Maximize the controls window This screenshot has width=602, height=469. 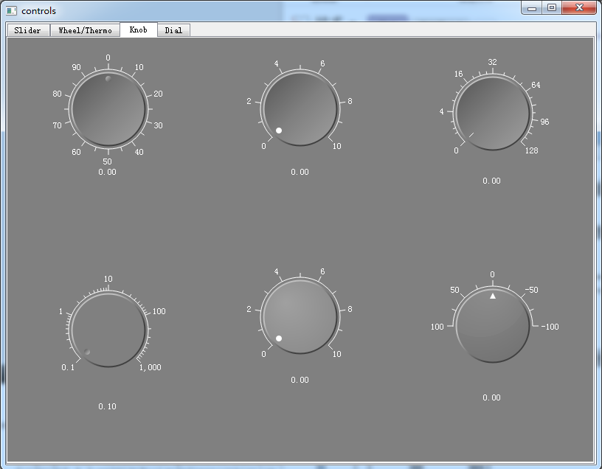[552, 7]
